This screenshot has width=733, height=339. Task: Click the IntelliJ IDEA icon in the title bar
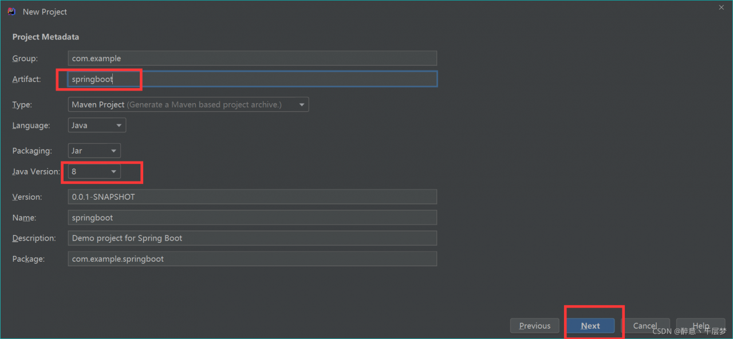click(11, 11)
